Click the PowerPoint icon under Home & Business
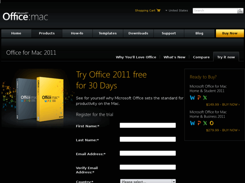Image resolution: width=245 pixels, height=183 pixels. (x=199, y=123)
